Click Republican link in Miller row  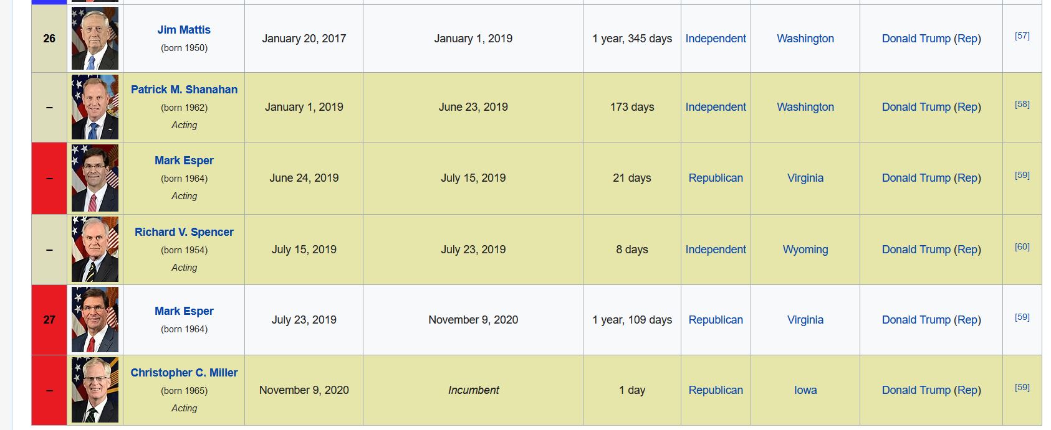[x=716, y=390]
